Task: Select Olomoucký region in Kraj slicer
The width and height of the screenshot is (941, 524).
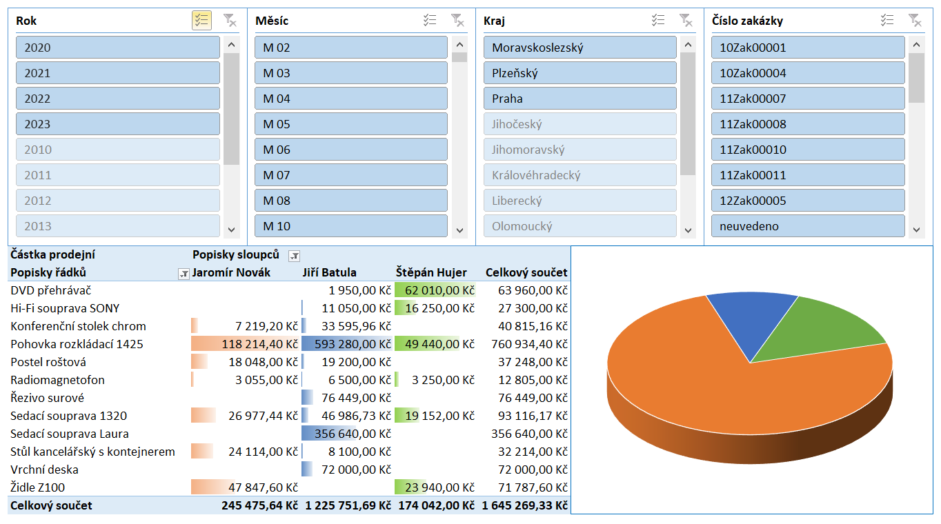Action: click(580, 226)
